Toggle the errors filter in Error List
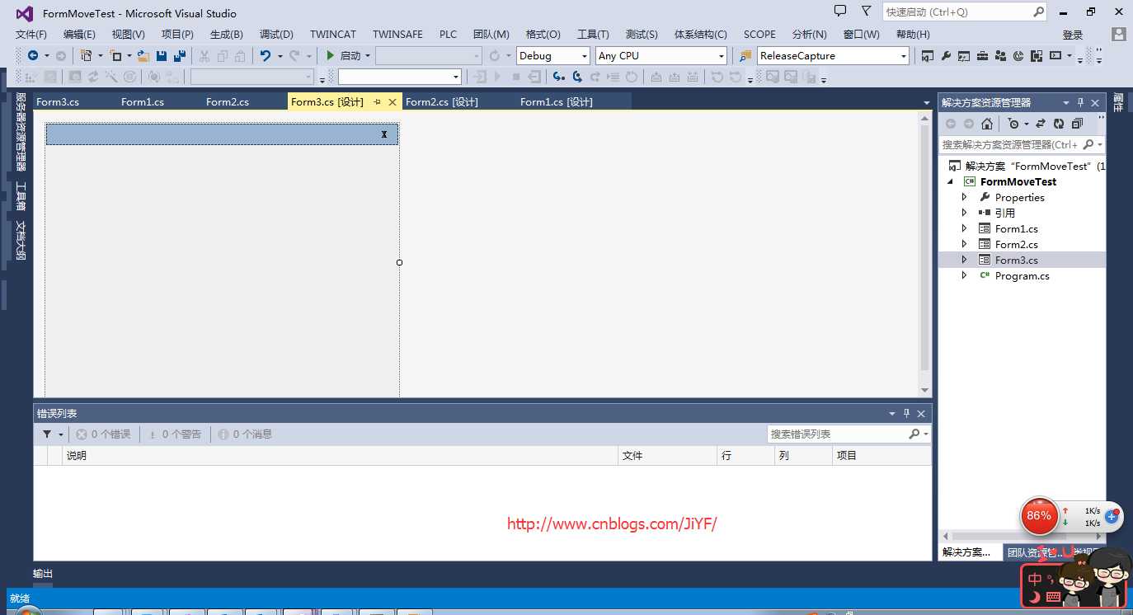The image size is (1133, 615). click(104, 434)
